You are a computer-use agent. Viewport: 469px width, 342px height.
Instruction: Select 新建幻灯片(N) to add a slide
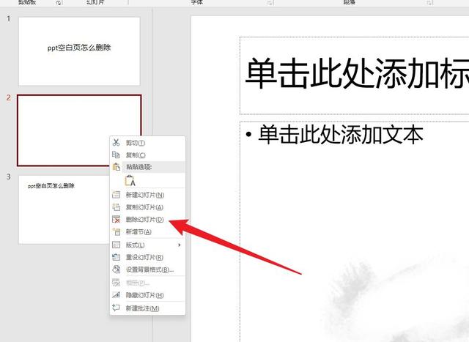tap(148, 195)
